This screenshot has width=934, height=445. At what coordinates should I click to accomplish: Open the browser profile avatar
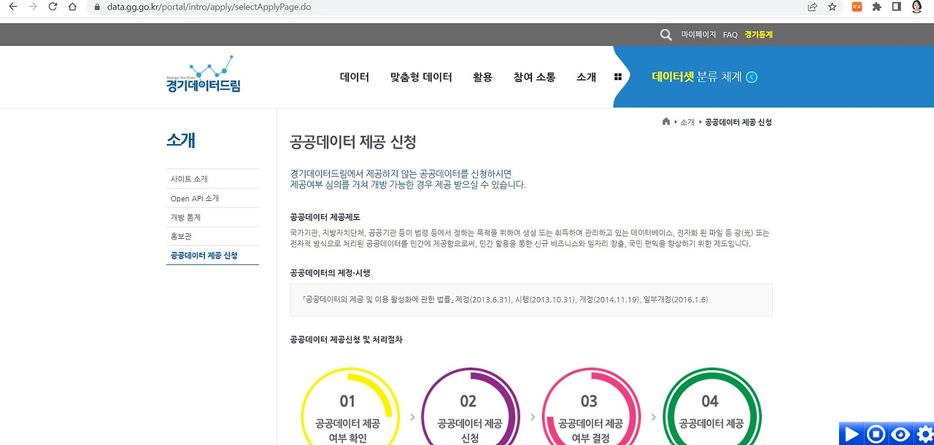pyautogui.click(x=916, y=7)
